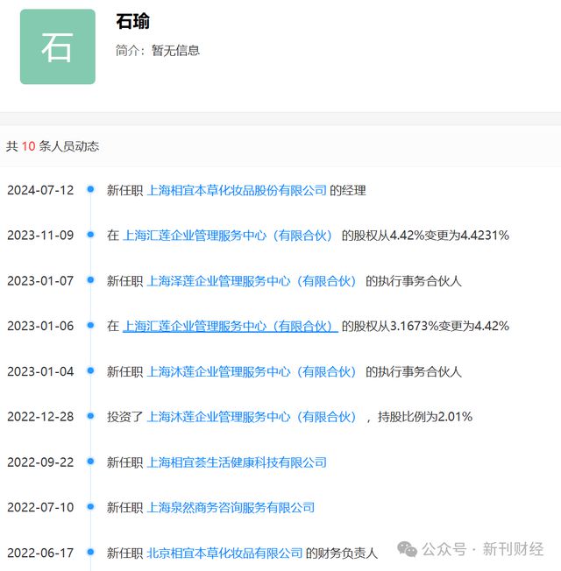Click 投资了 label in 2022-12-28 row
The width and height of the screenshot is (561, 571).
click(124, 417)
